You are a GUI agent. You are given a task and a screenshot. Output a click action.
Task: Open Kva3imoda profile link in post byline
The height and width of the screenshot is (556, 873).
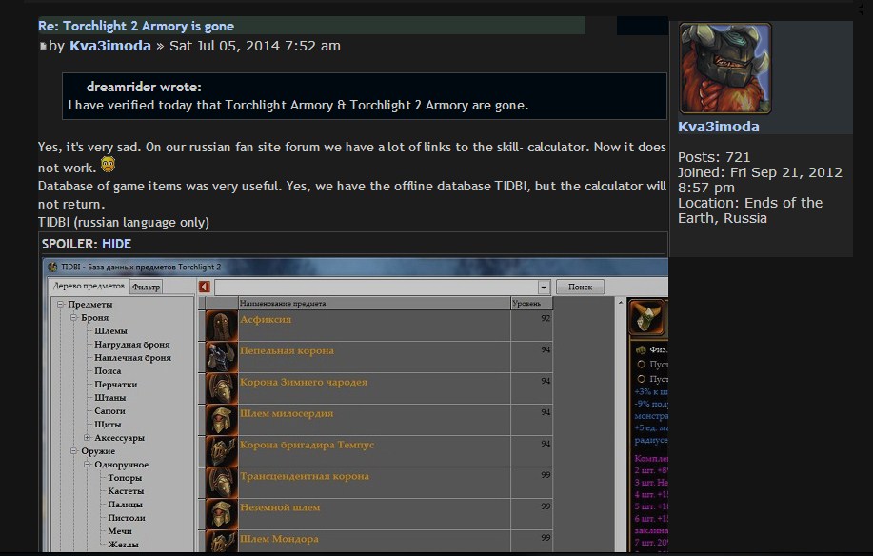pos(110,46)
